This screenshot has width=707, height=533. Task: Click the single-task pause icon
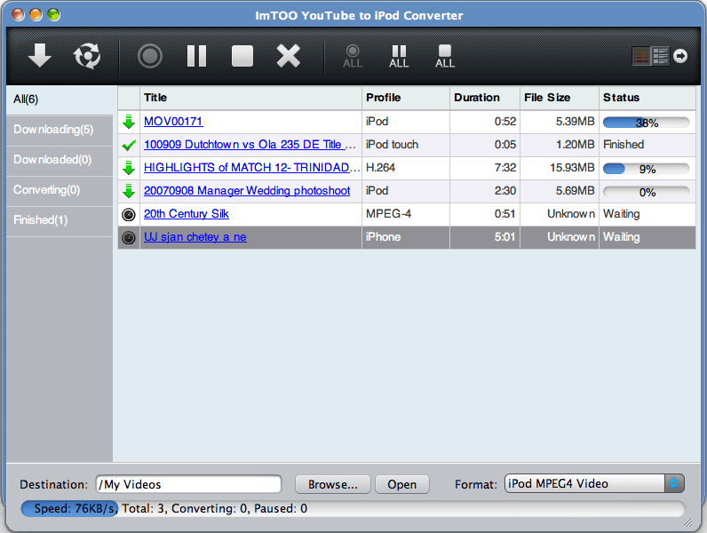point(196,56)
